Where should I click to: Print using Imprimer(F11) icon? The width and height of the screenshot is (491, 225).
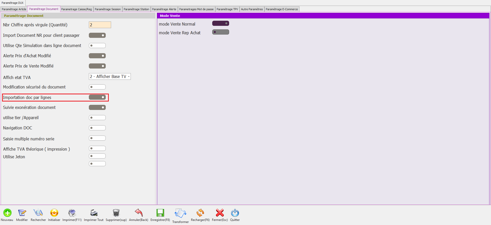[x=72, y=213]
